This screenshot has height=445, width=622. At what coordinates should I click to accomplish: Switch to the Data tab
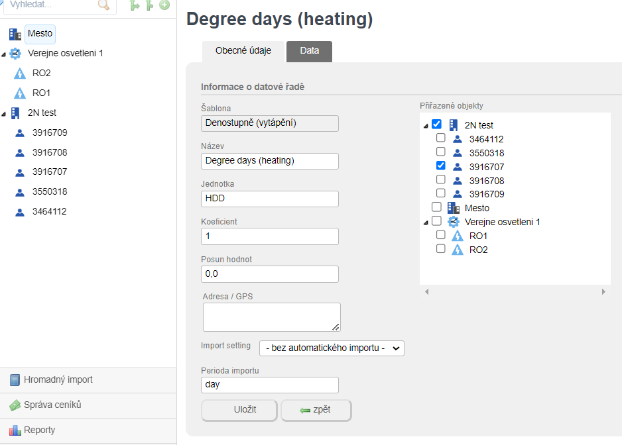(309, 51)
